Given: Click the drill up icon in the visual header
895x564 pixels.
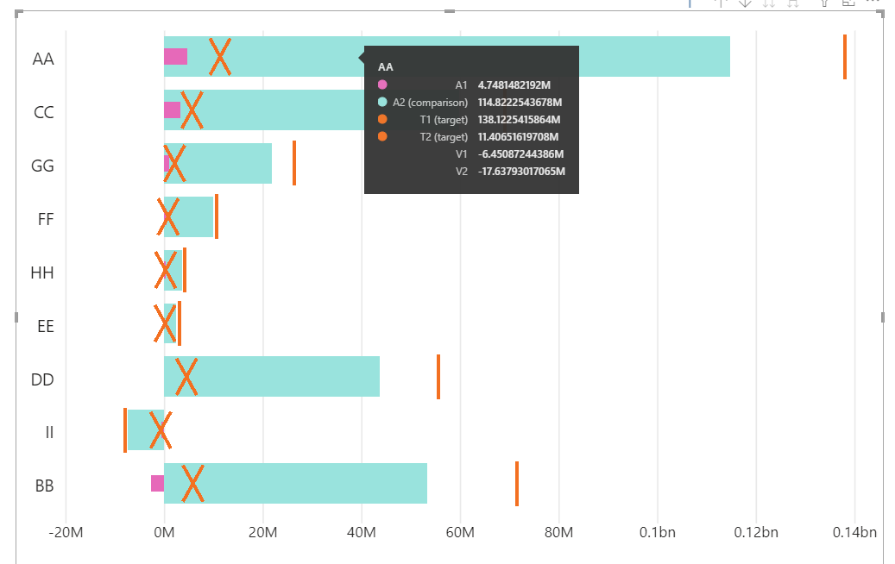Looking at the screenshot, I should (x=721, y=4).
